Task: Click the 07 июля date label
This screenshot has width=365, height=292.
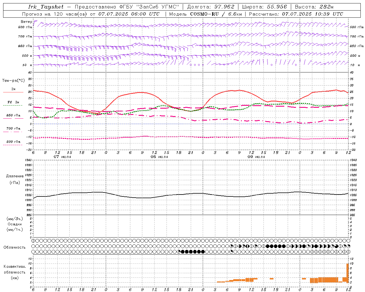Action: click(x=62, y=157)
